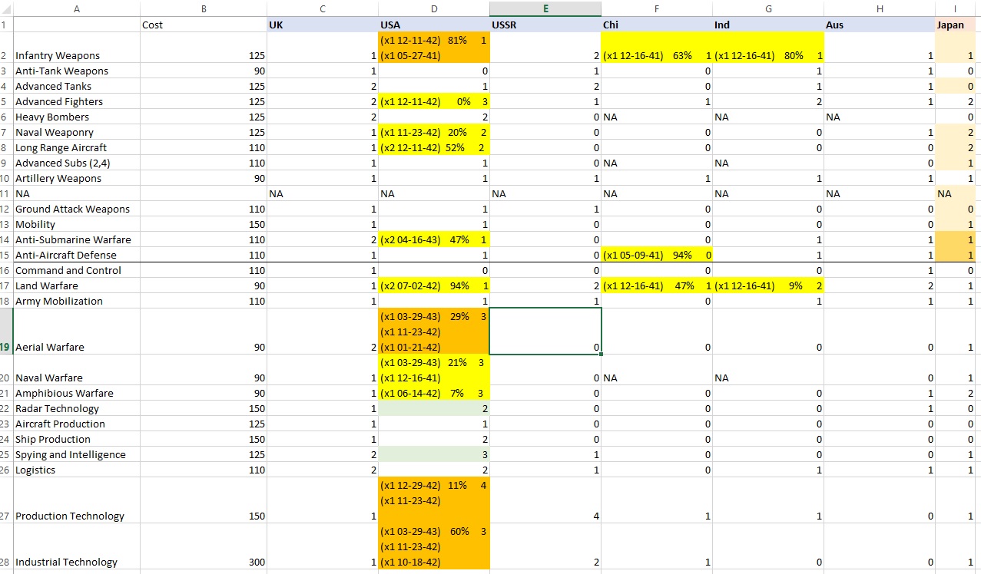
Task: Click the "(x1 12-11-42) 0%" cell
Action: click(434, 101)
